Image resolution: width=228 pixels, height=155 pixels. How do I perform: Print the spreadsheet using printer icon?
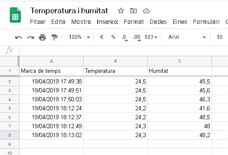pyautogui.click(x=42, y=37)
